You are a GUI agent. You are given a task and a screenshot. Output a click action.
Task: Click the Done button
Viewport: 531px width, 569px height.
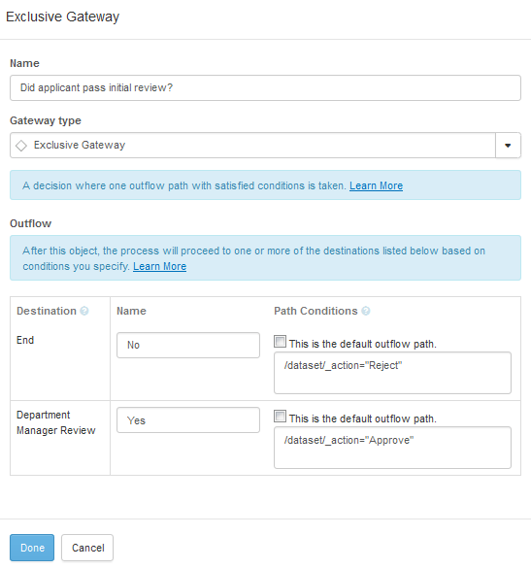32,548
